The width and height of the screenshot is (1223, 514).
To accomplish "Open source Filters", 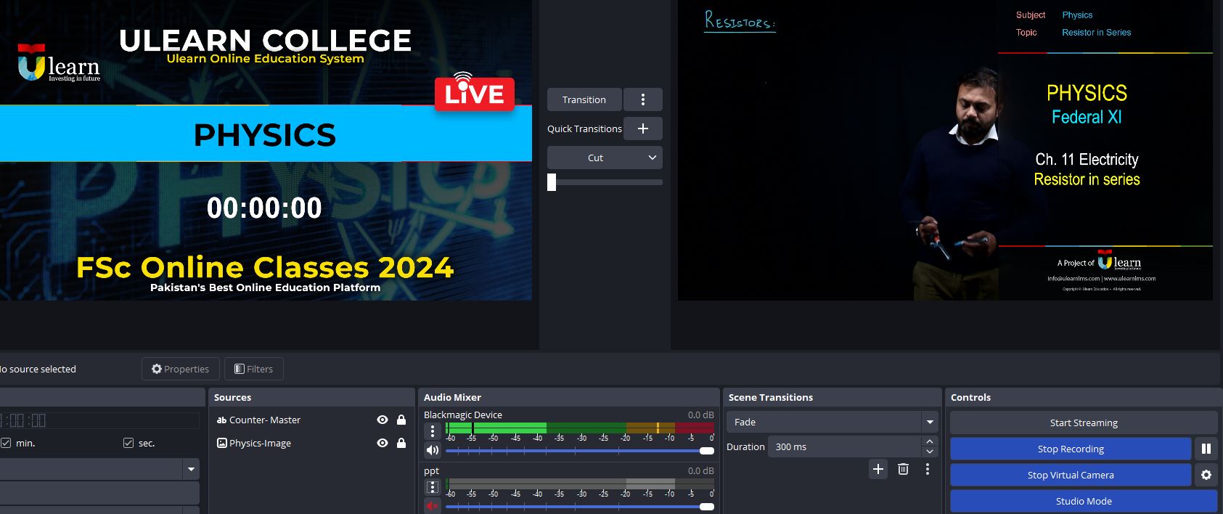I will 254,369.
